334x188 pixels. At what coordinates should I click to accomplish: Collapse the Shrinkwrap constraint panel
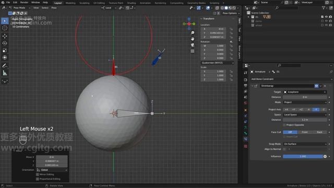[252, 86]
